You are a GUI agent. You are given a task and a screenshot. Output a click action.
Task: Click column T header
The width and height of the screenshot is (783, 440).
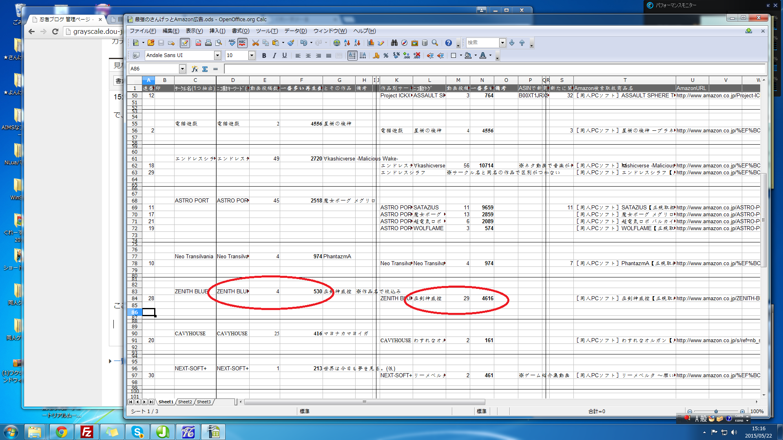(x=625, y=80)
